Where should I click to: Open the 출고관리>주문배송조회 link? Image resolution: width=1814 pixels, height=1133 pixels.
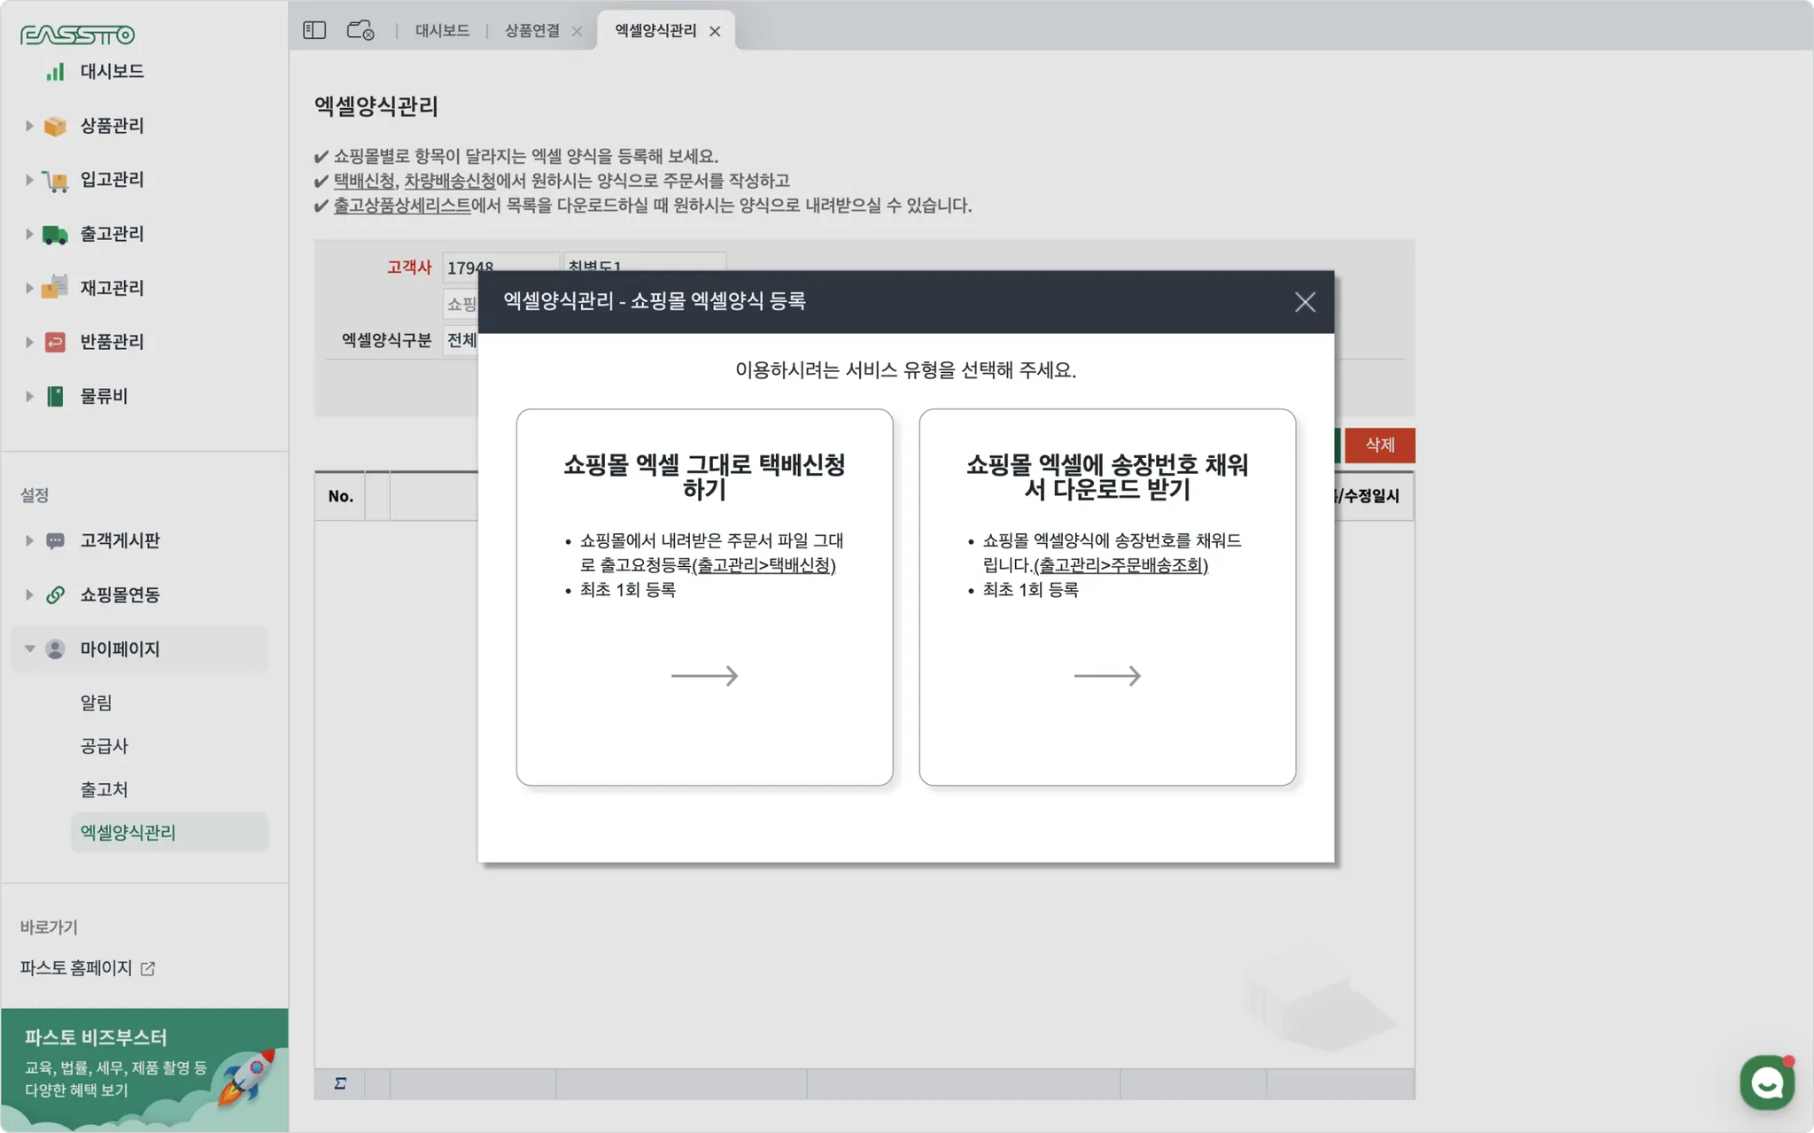point(1121,565)
